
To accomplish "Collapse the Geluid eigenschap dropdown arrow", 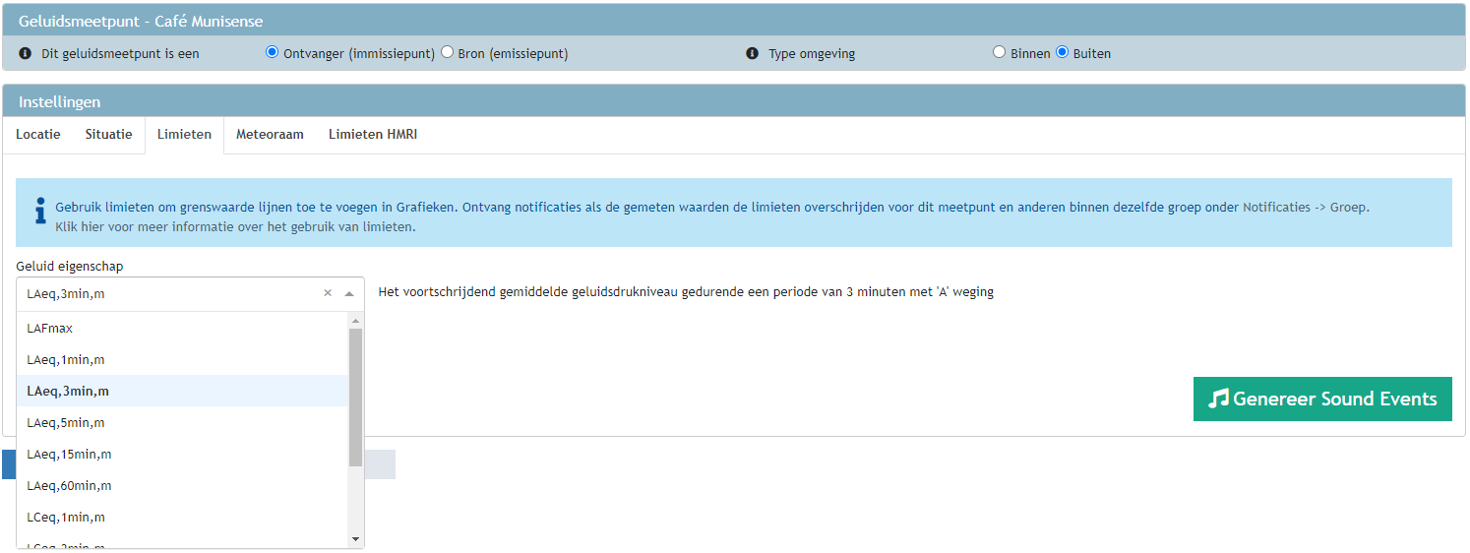I will tap(349, 293).
